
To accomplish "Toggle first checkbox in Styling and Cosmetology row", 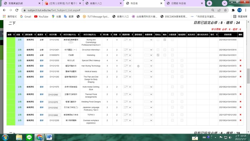I will [158, 39].
